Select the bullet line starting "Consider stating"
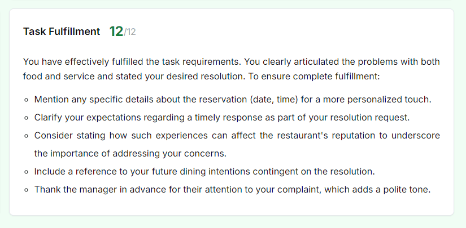This screenshot has width=466, height=228. (x=237, y=136)
